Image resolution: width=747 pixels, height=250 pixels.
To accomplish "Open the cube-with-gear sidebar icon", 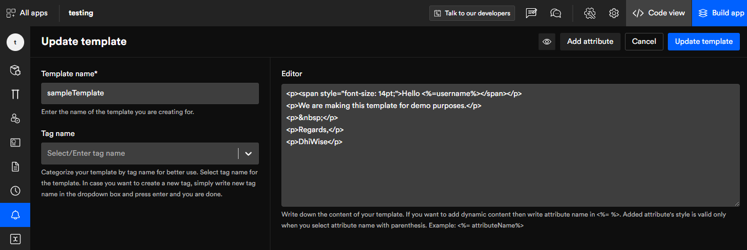I will coord(15,70).
